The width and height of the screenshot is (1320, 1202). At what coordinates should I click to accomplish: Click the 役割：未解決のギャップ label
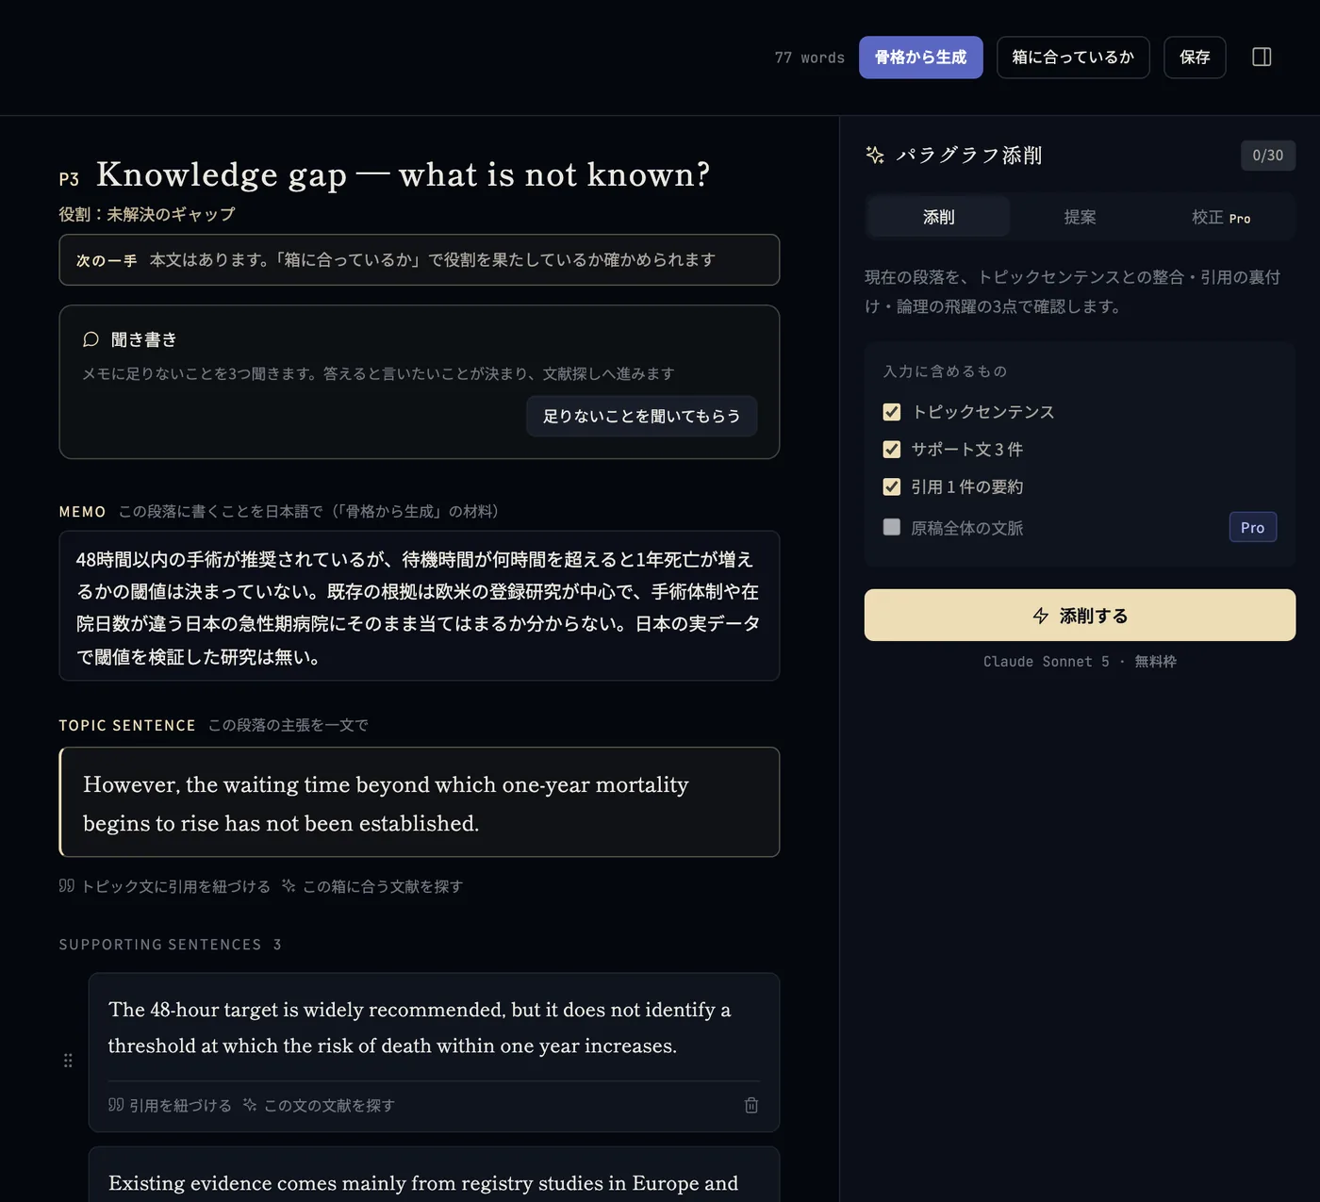click(x=147, y=214)
